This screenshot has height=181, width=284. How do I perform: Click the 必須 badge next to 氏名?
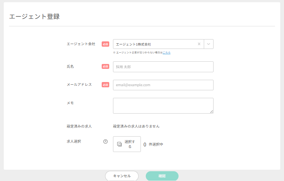click(105, 67)
